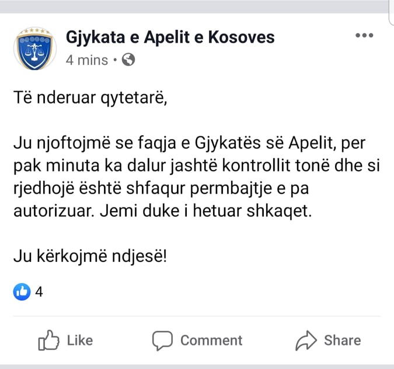Tap the Like label text

[80, 340]
